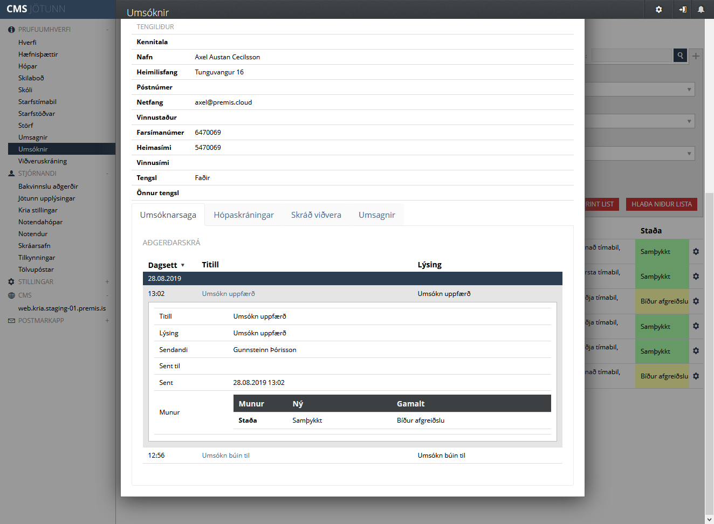Open gear menu for first Samþykkt row
The height and width of the screenshot is (524, 714).
696,252
